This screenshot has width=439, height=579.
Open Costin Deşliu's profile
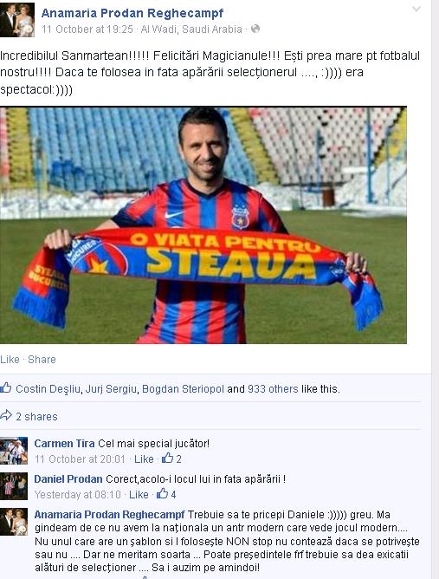coord(48,389)
